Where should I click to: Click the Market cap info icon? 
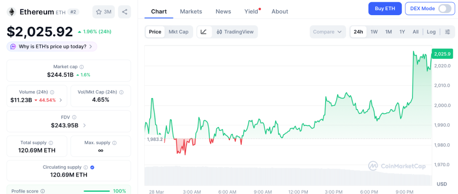81,67
